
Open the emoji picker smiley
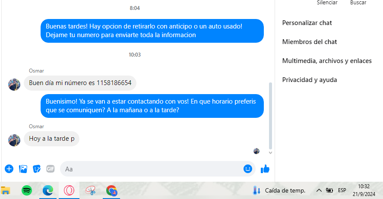pyautogui.click(x=248, y=169)
